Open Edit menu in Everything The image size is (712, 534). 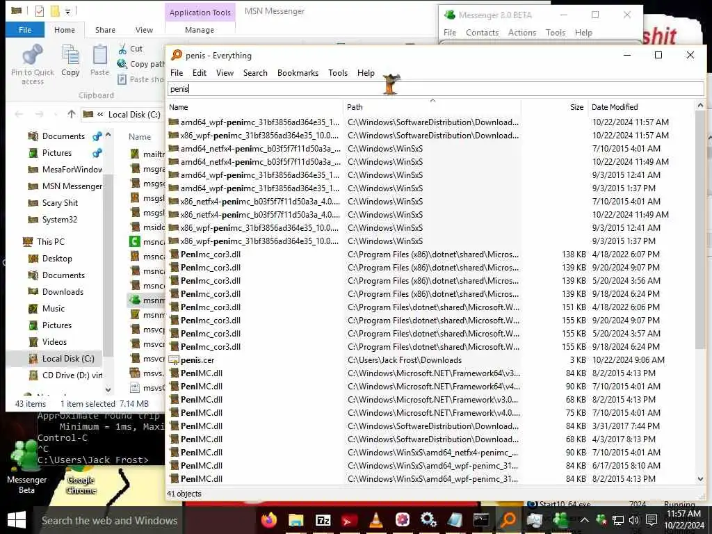click(x=200, y=73)
